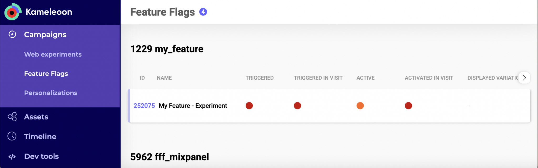Screen dimensions: 538x168
Task: Click the Feature Flags count badge
Action: point(203,12)
